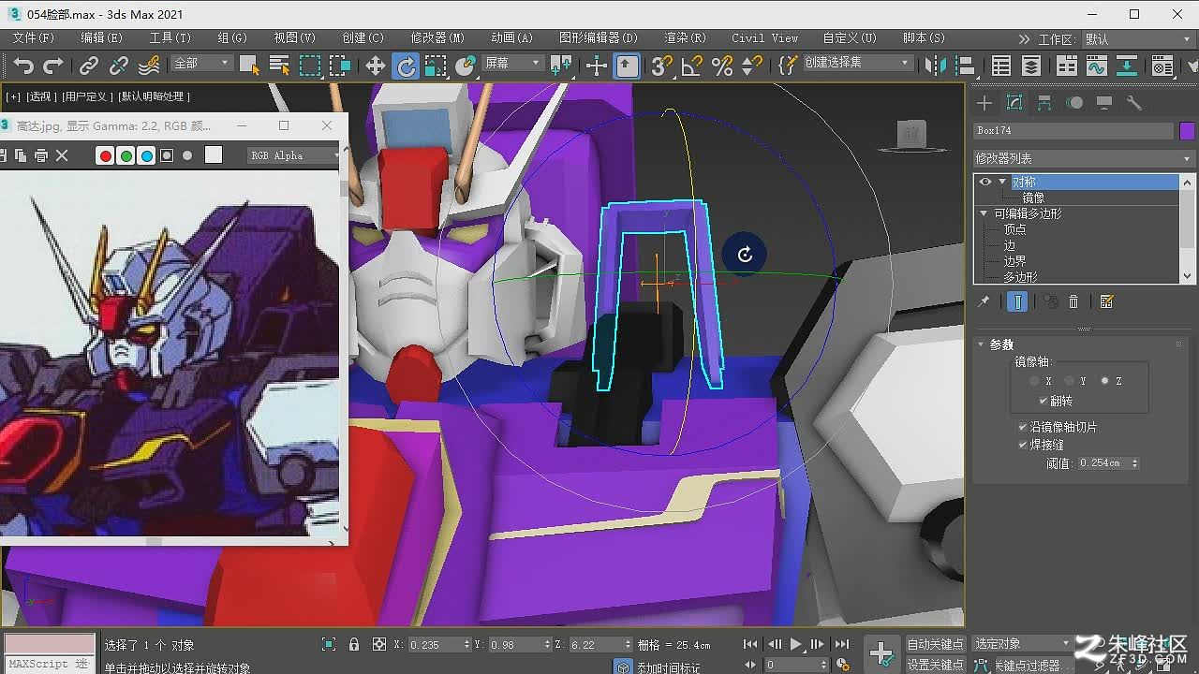Image resolution: width=1199 pixels, height=674 pixels.
Task: Open the 创建选择集 dropdown
Action: pos(857,63)
